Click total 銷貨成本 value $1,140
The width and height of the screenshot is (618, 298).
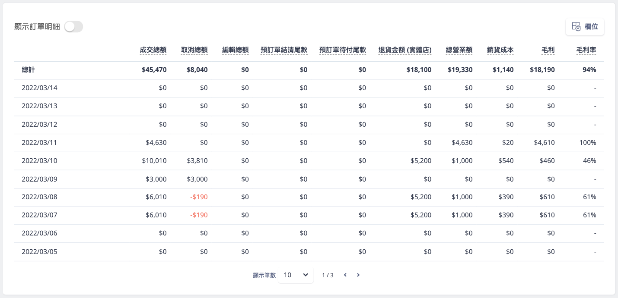point(503,69)
